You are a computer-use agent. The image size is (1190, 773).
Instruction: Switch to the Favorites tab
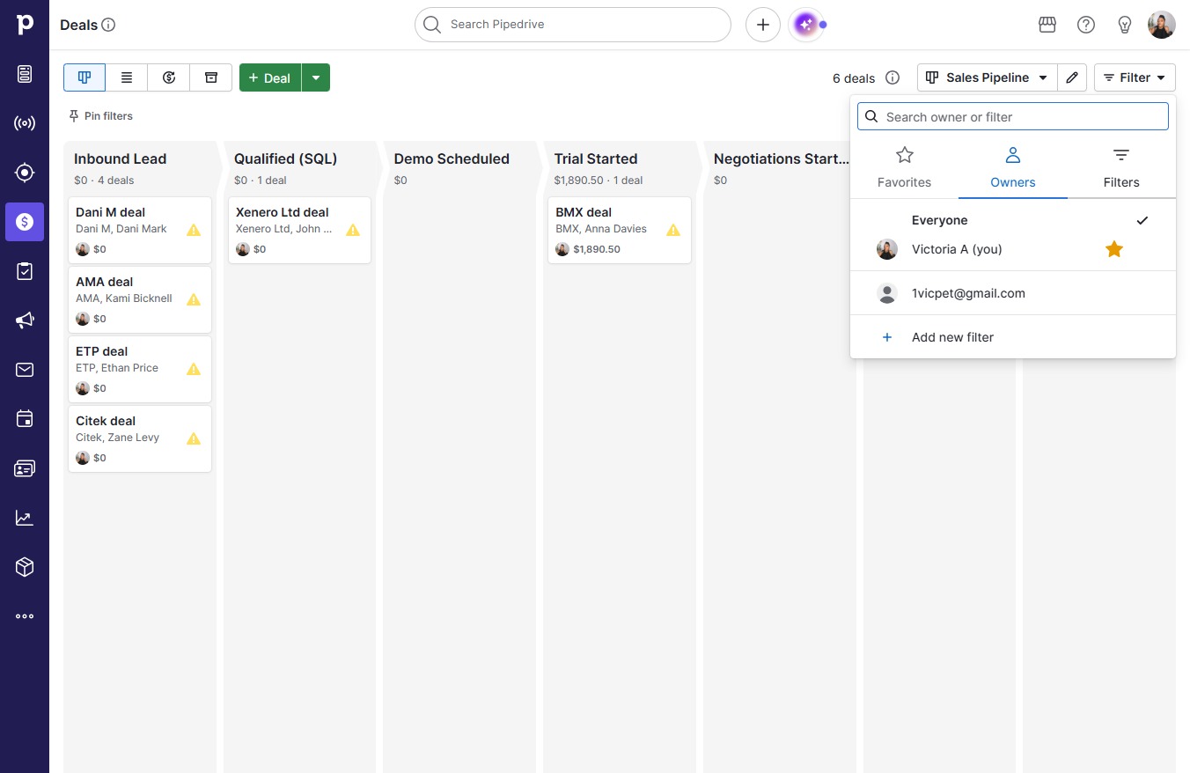pyautogui.click(x=904, y=168)
